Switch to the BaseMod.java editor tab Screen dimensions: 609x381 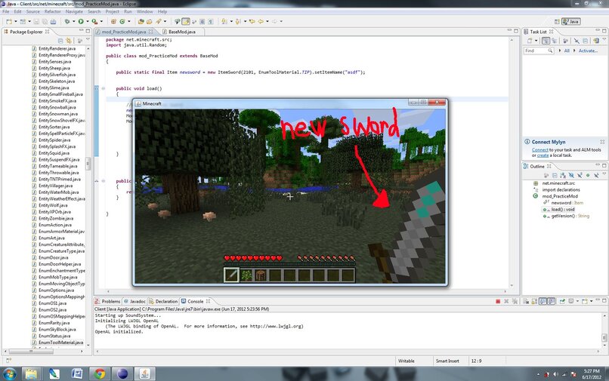(x=181, y=32)
